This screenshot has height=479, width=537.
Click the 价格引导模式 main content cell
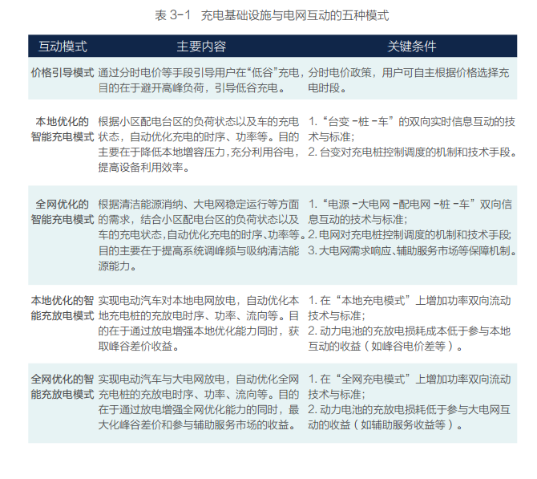pos(200,80)
